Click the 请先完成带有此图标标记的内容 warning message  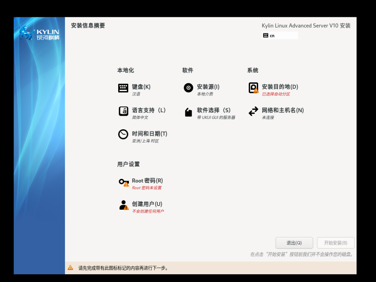coord(123,268)
